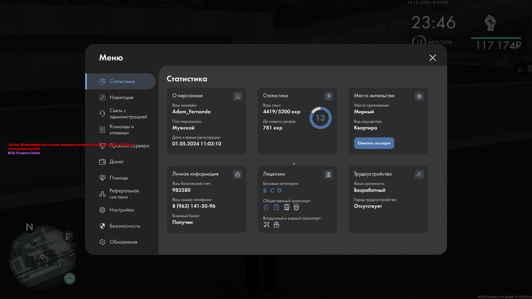The image size is (532, 299).
Task: Go to Настройки in sidebar
Action: [121, 210]
